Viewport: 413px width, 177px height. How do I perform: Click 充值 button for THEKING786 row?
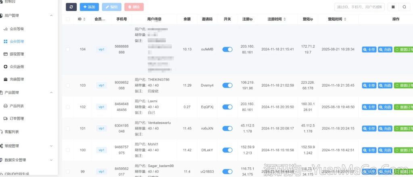[385, 85]
